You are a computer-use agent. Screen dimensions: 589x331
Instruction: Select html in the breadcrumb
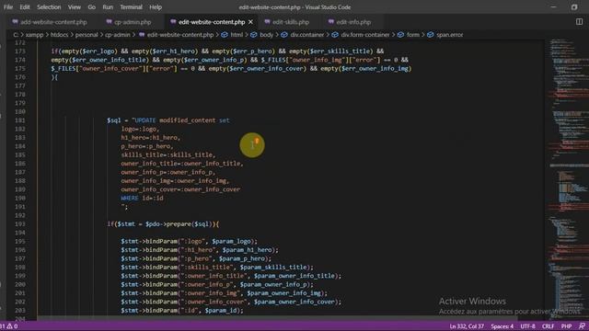click(237, 35)
